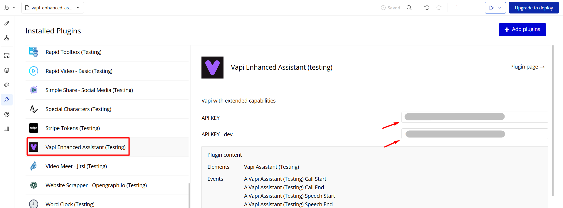Click the Preview play button
Image resolution: width=563 pixels, height=208 pixels.
pos(491,8)
